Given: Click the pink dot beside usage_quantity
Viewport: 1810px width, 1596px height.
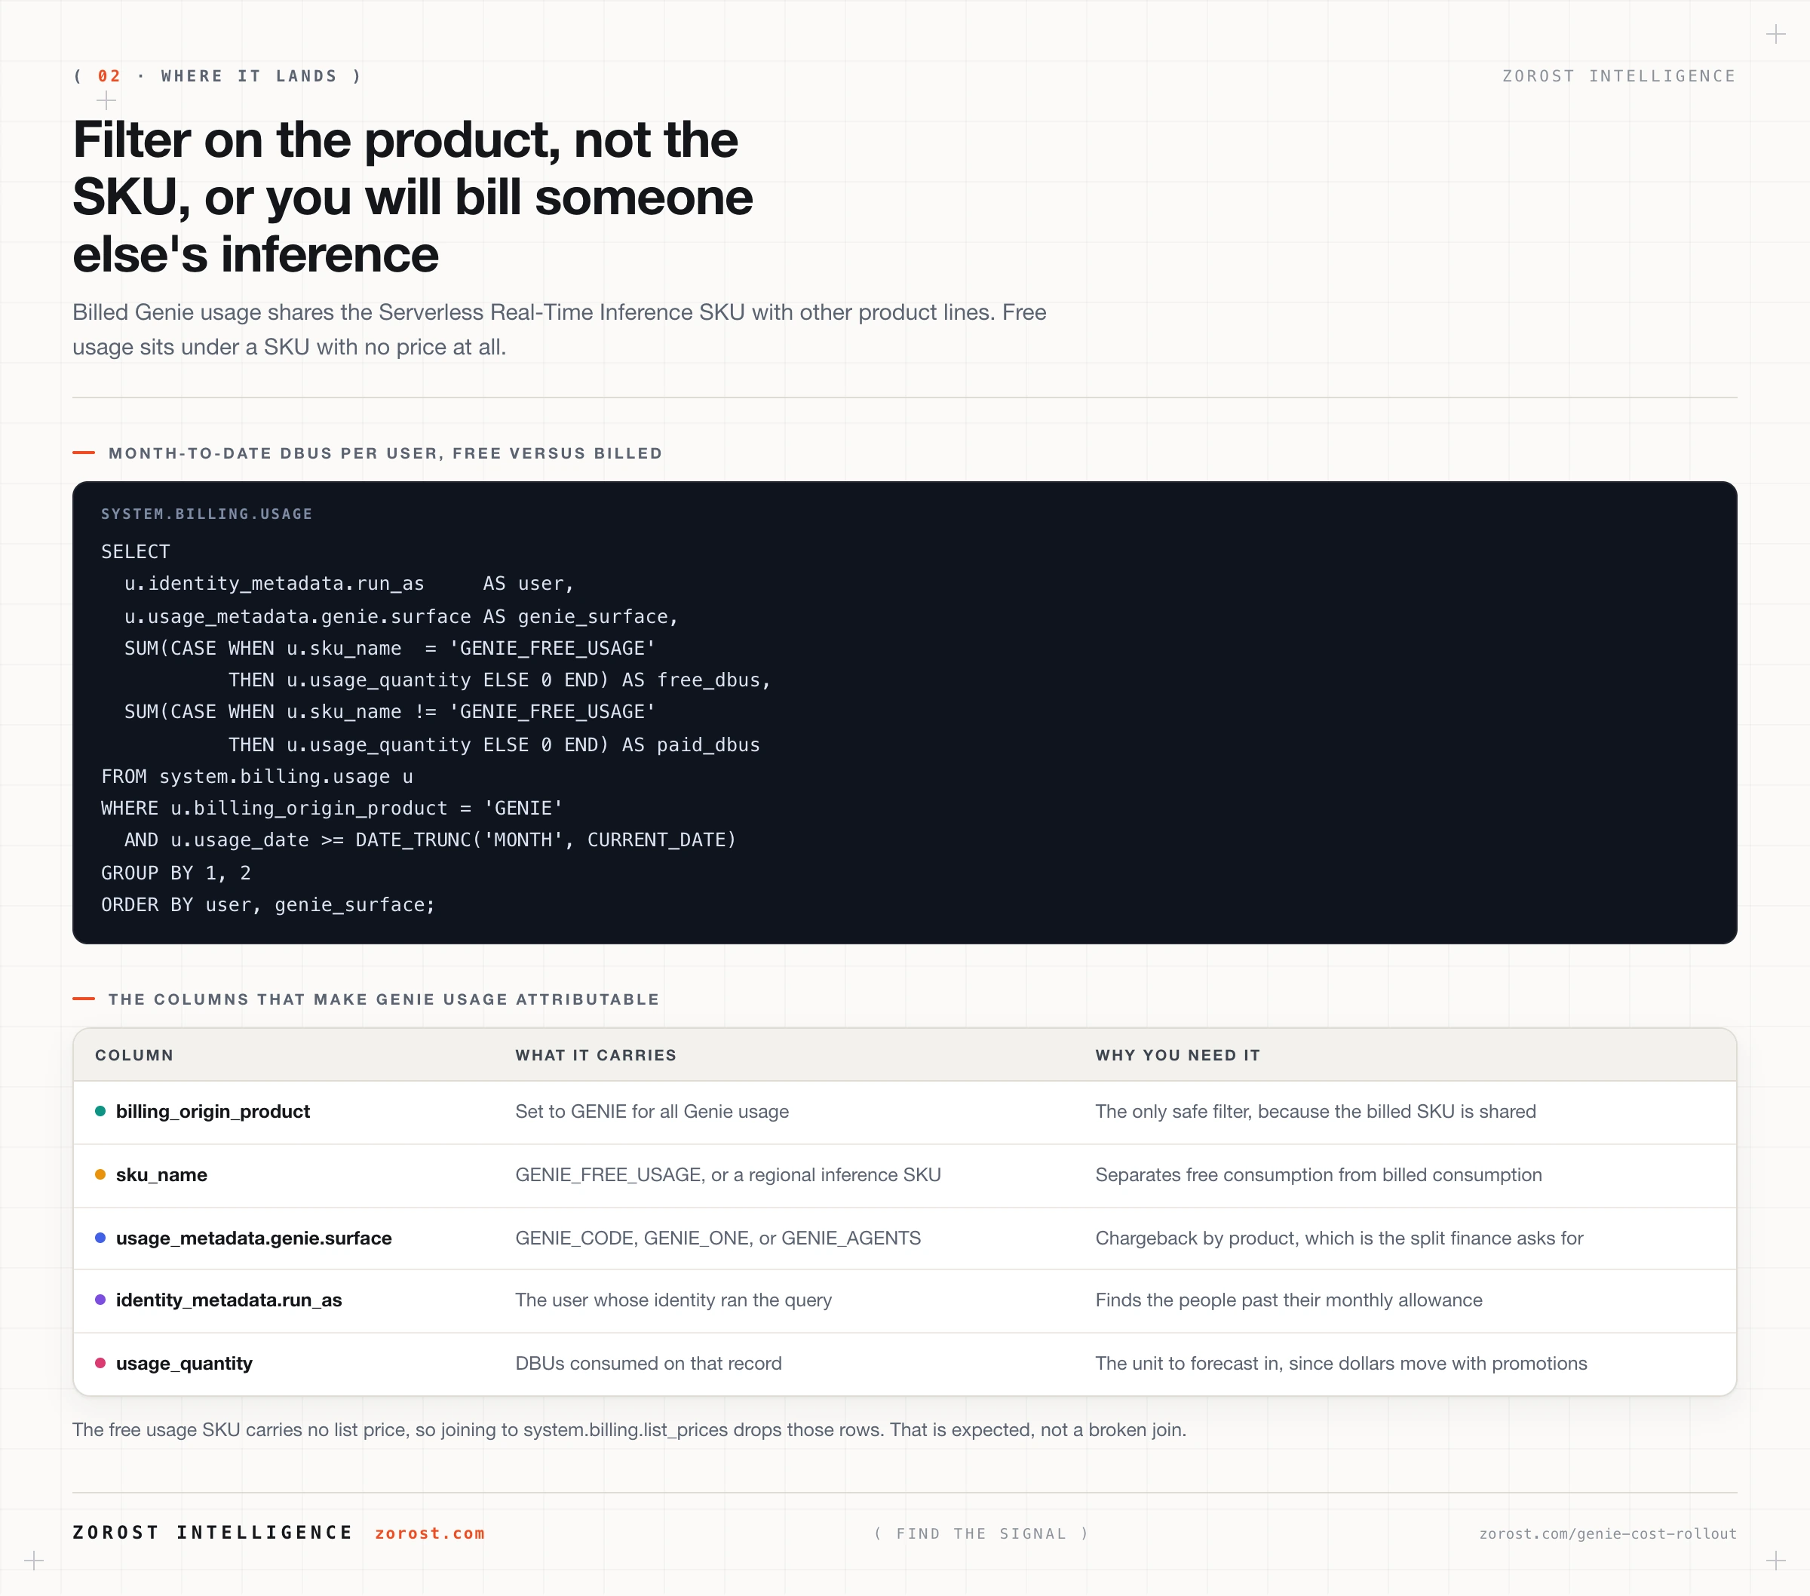Looking at the screenshot, I should pos(100,1363).
